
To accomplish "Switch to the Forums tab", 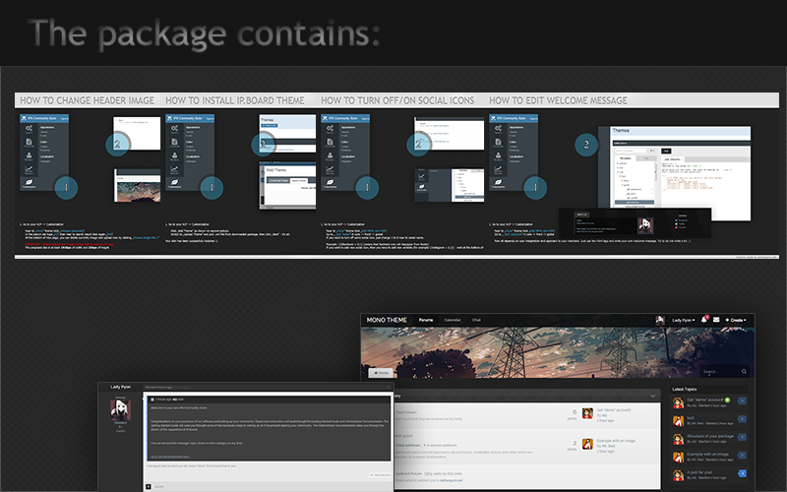I will (426, 320).
